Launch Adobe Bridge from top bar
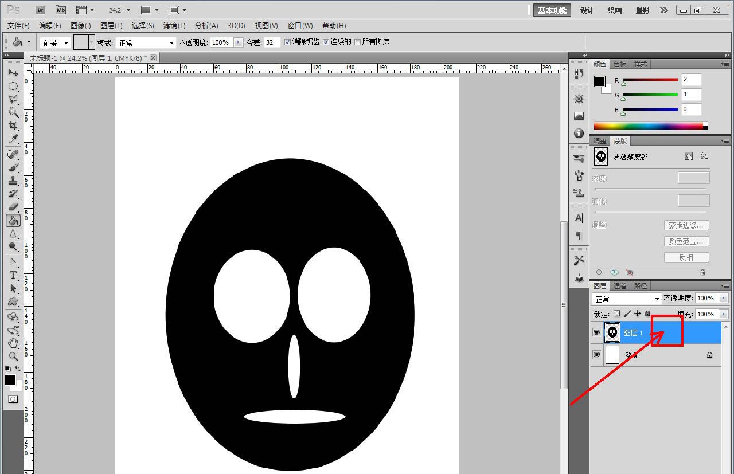 coord(40,10)
